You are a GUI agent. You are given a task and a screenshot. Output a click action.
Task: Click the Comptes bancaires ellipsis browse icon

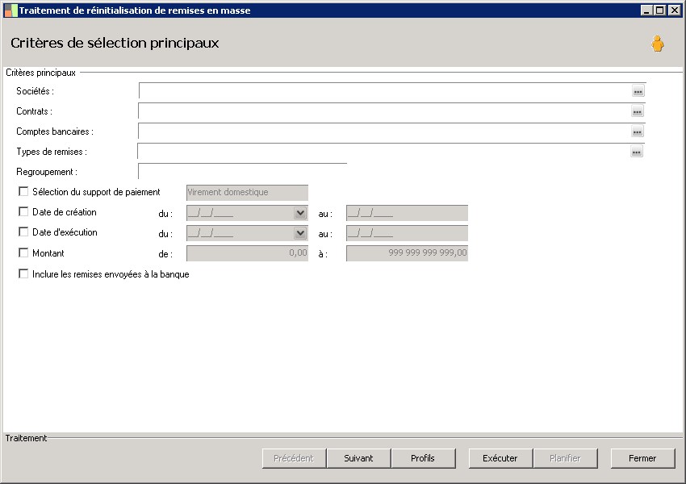pyautogui.click(x=637, y=132)
